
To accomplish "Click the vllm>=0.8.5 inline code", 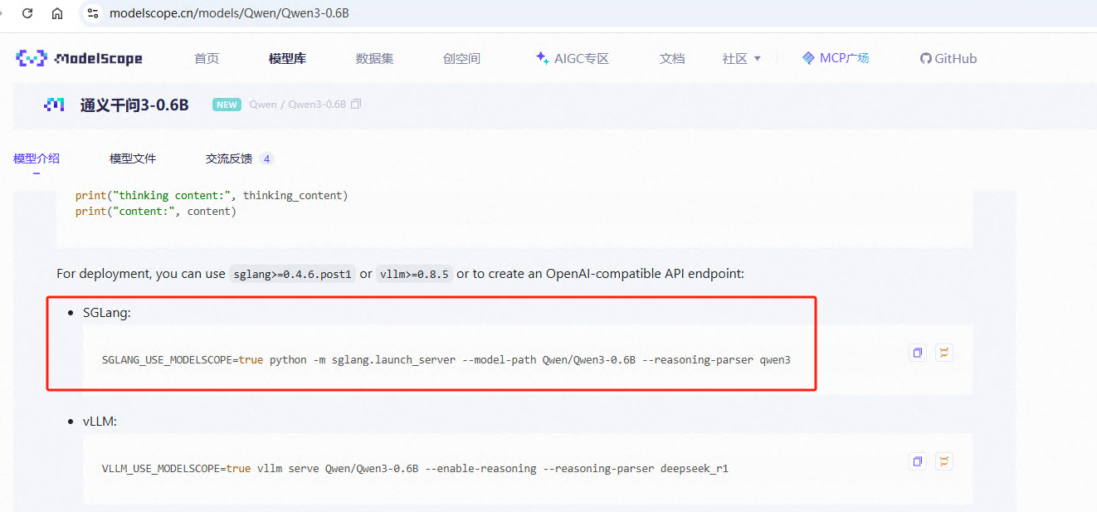I will click(x=414, y=274).
